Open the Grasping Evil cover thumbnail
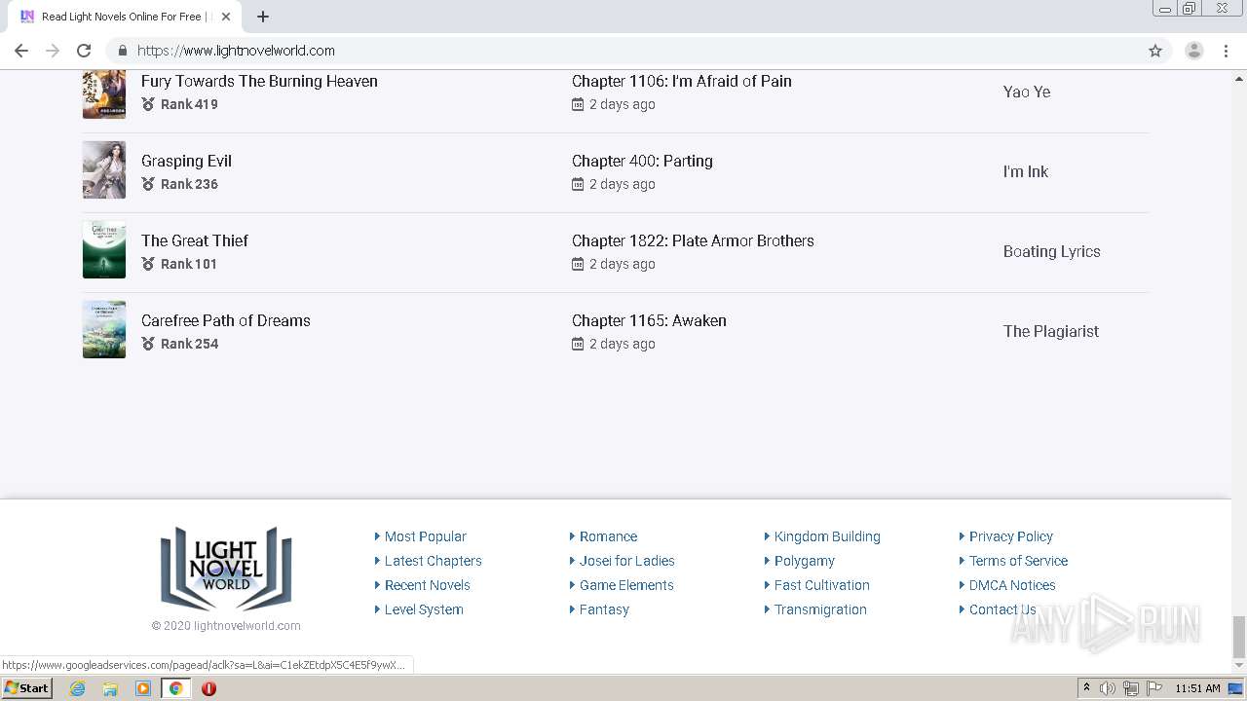Viewport: 1247px width, 701px height. coord(104,169)
